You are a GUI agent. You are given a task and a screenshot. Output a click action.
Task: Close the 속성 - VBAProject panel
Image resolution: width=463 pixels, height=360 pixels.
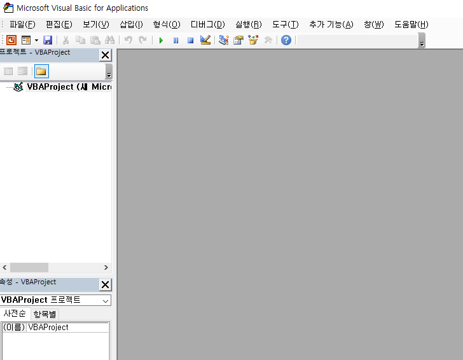(106, 285)
